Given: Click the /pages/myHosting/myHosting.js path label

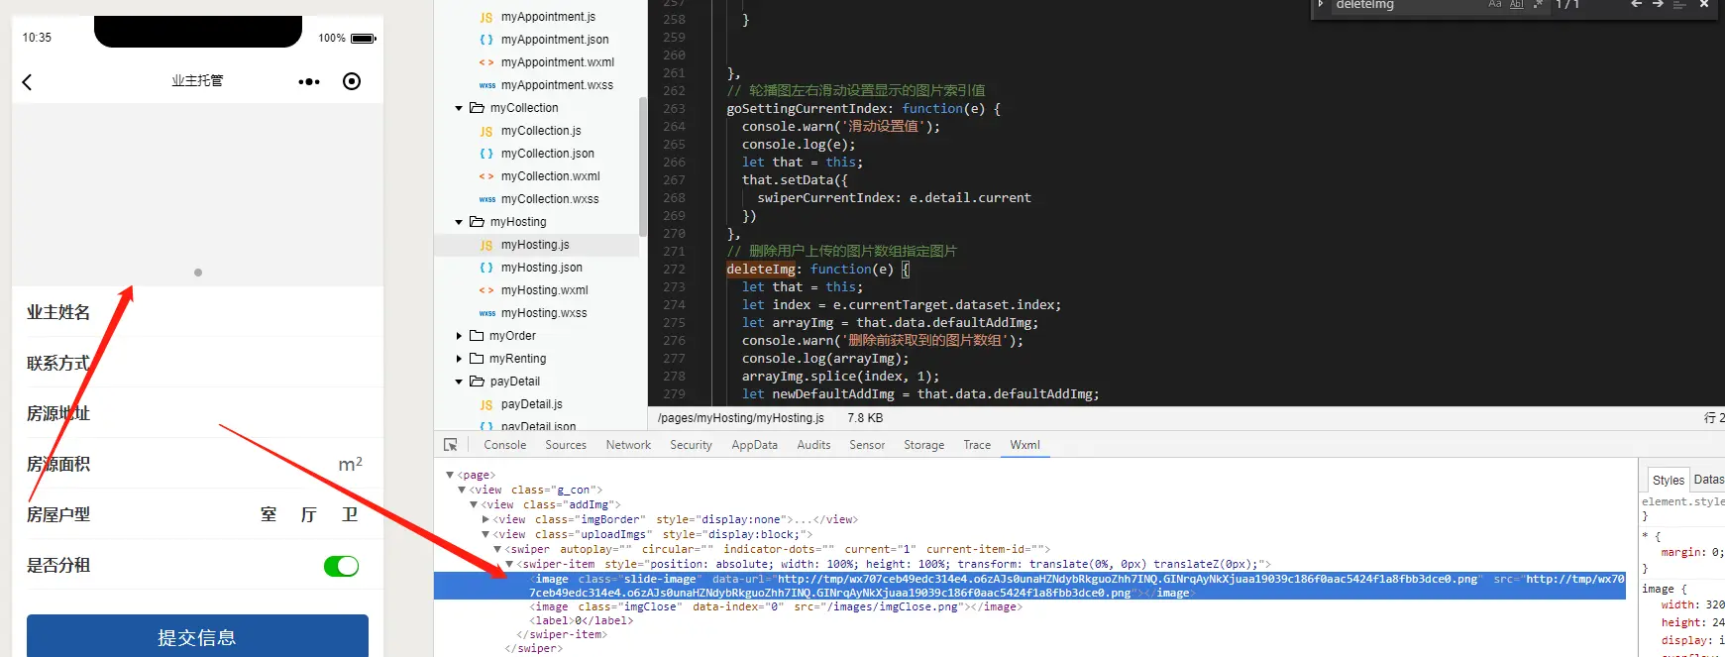Looking at the screenshot, I should (740, 418).
